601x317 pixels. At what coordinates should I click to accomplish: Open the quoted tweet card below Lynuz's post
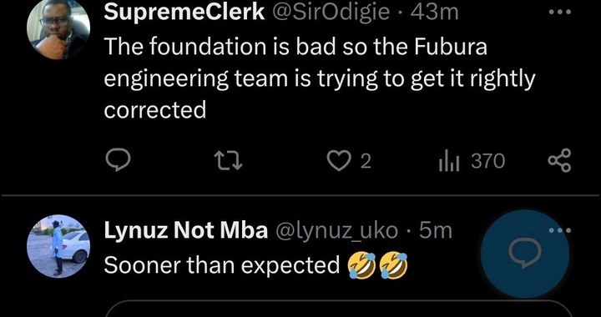click(339, 309)
